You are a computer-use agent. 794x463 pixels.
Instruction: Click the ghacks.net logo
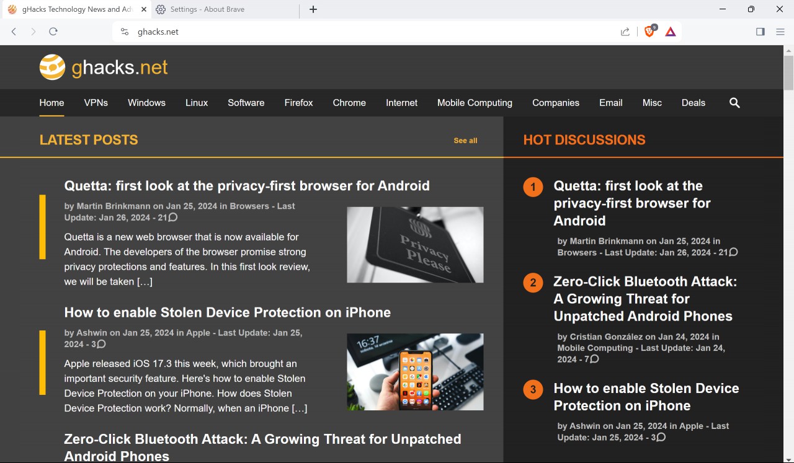[x=104, y=67]
